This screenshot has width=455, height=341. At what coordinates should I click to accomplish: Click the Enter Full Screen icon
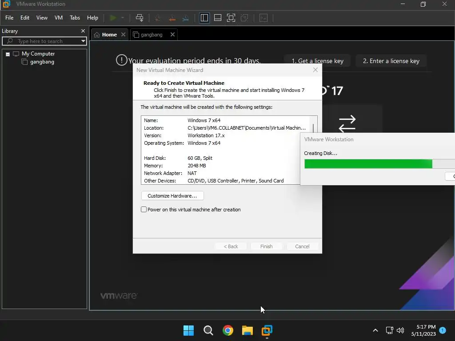point(231,18)
